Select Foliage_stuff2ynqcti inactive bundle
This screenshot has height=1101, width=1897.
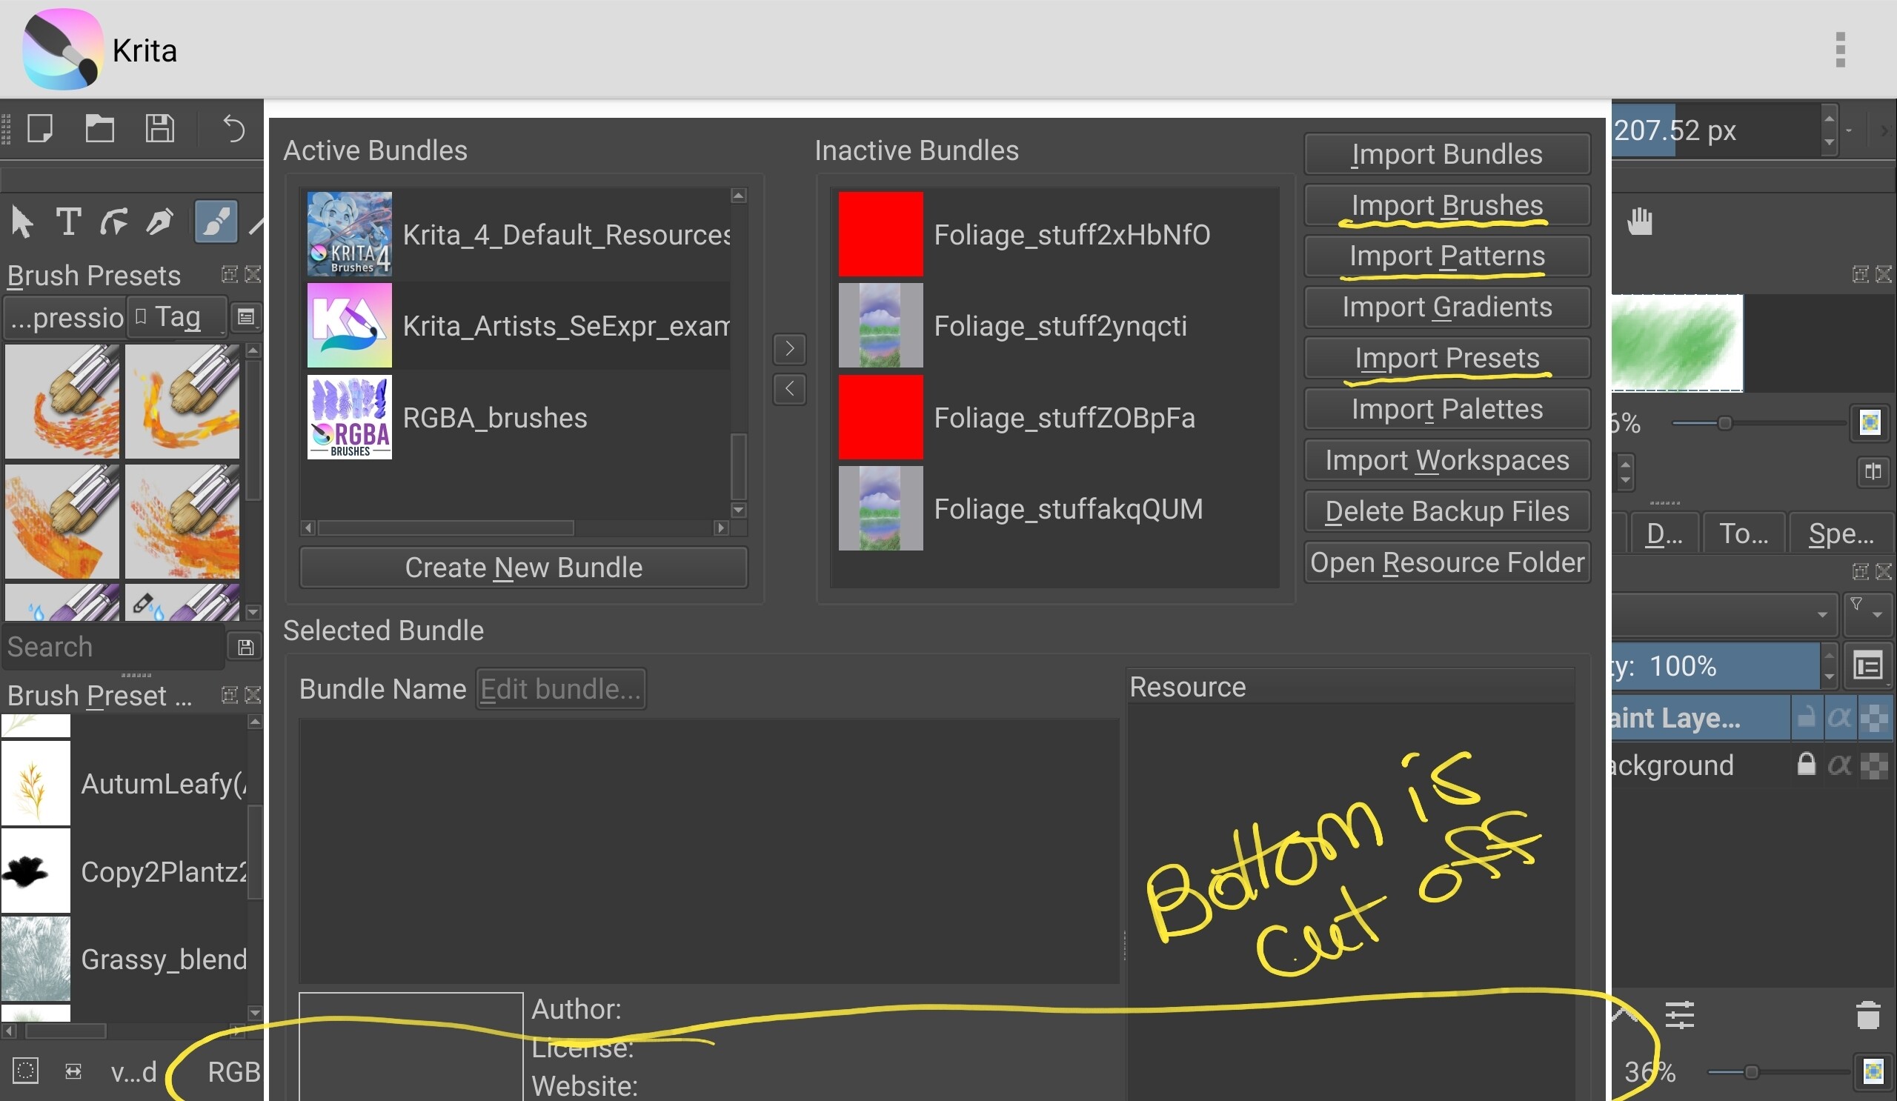tap(1060, 325)
